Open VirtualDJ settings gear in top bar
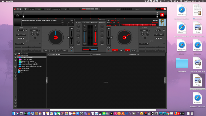206x116 pixels. (x=25, y=9)
